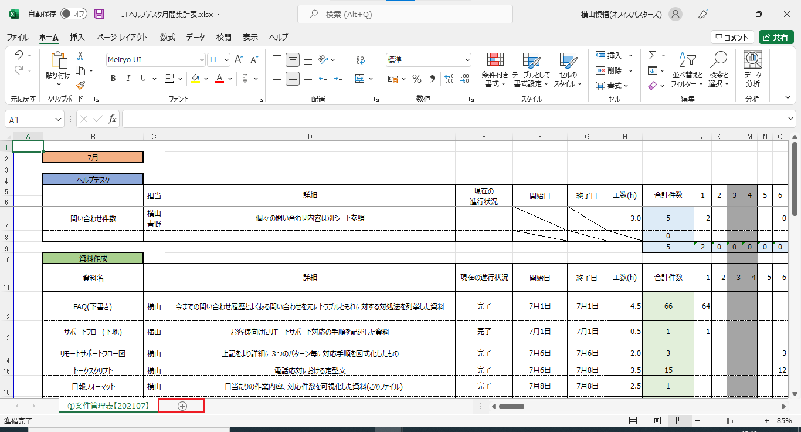Open the Meiryo UI font name dropdown
Image resolution: width=801 pixels, height=432 pixels.
point(202,60)
